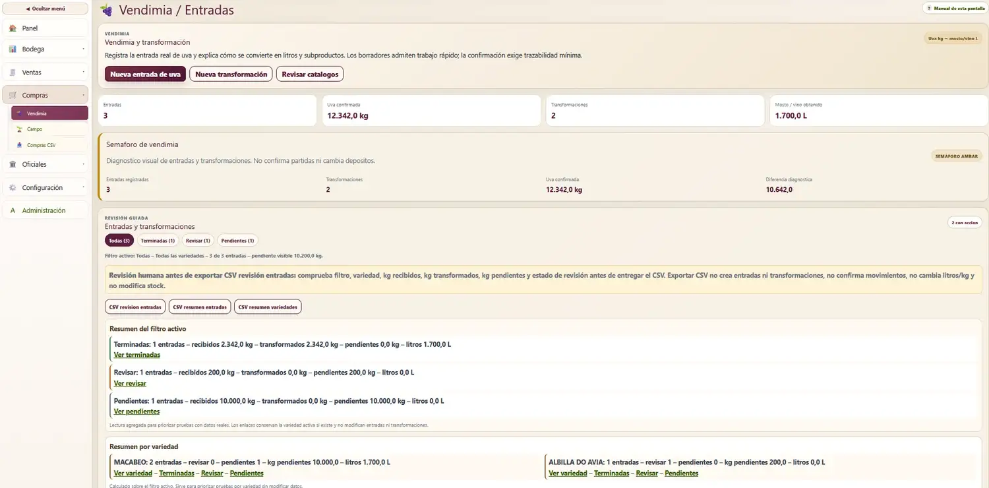Click the Bodega chart icon
Image resolution: width=989 pixels, height=488 pixels.
(x=13, y=49)
